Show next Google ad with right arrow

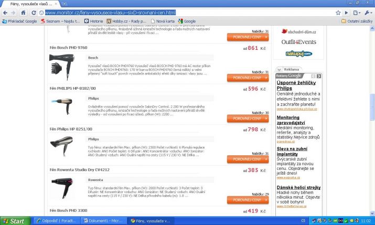point(319,76)
